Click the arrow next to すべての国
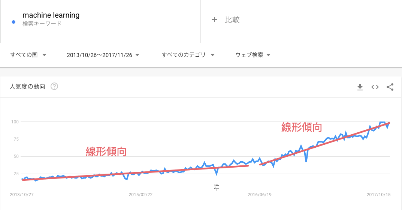Image resolution: width=402 pixels, height=210 pixels. click(x=44, y=55)
